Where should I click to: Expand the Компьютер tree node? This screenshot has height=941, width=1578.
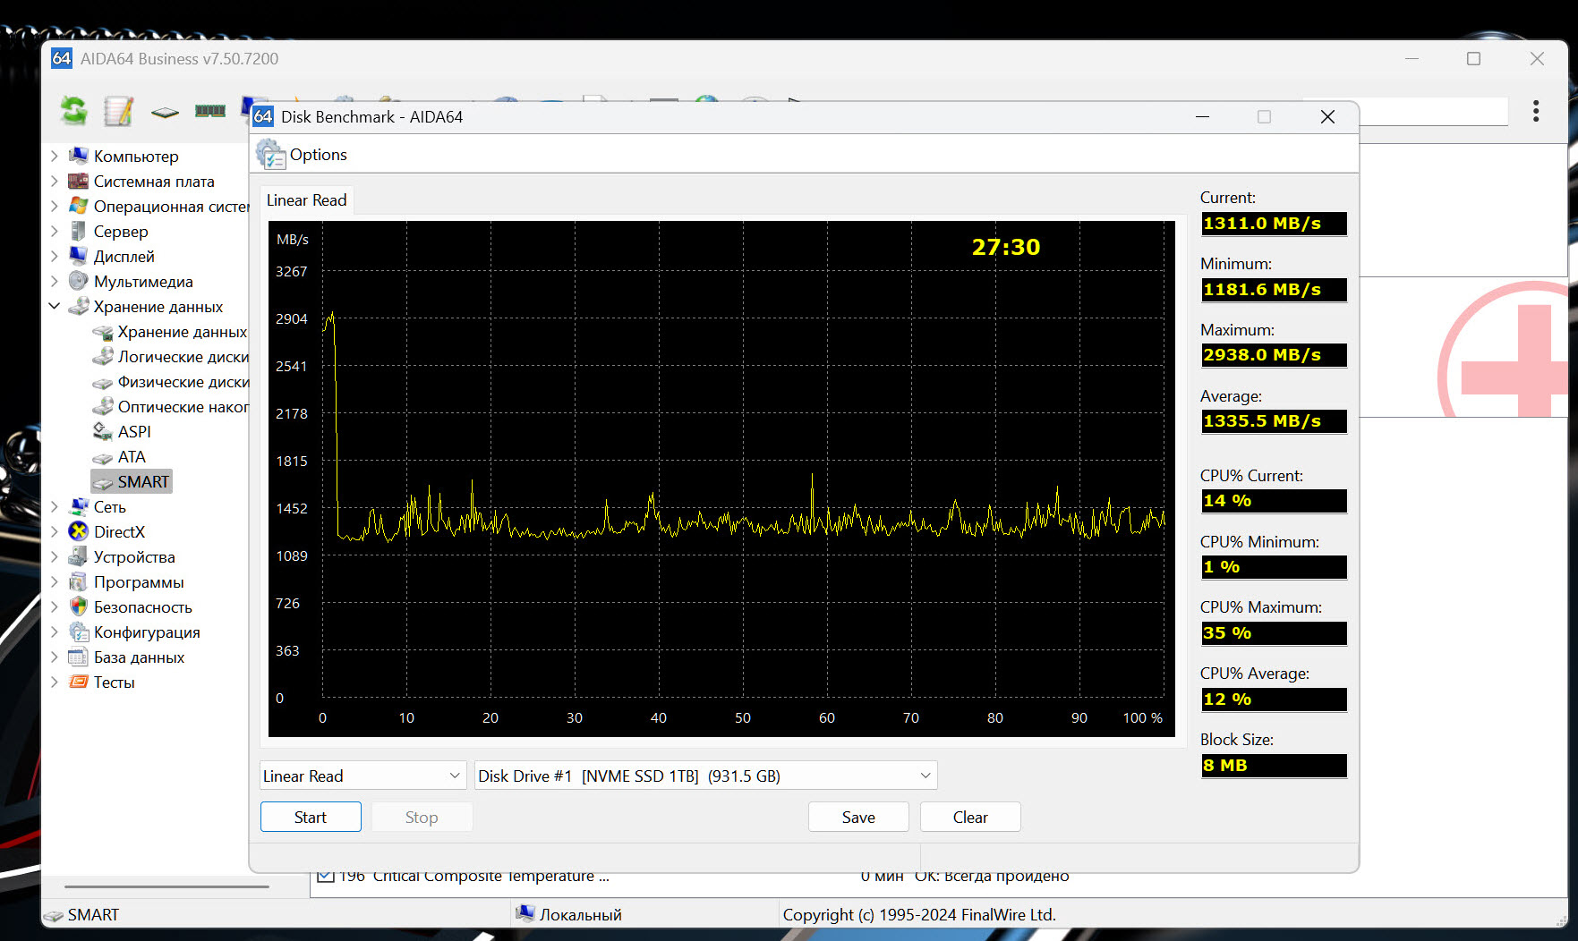[54, 156]
